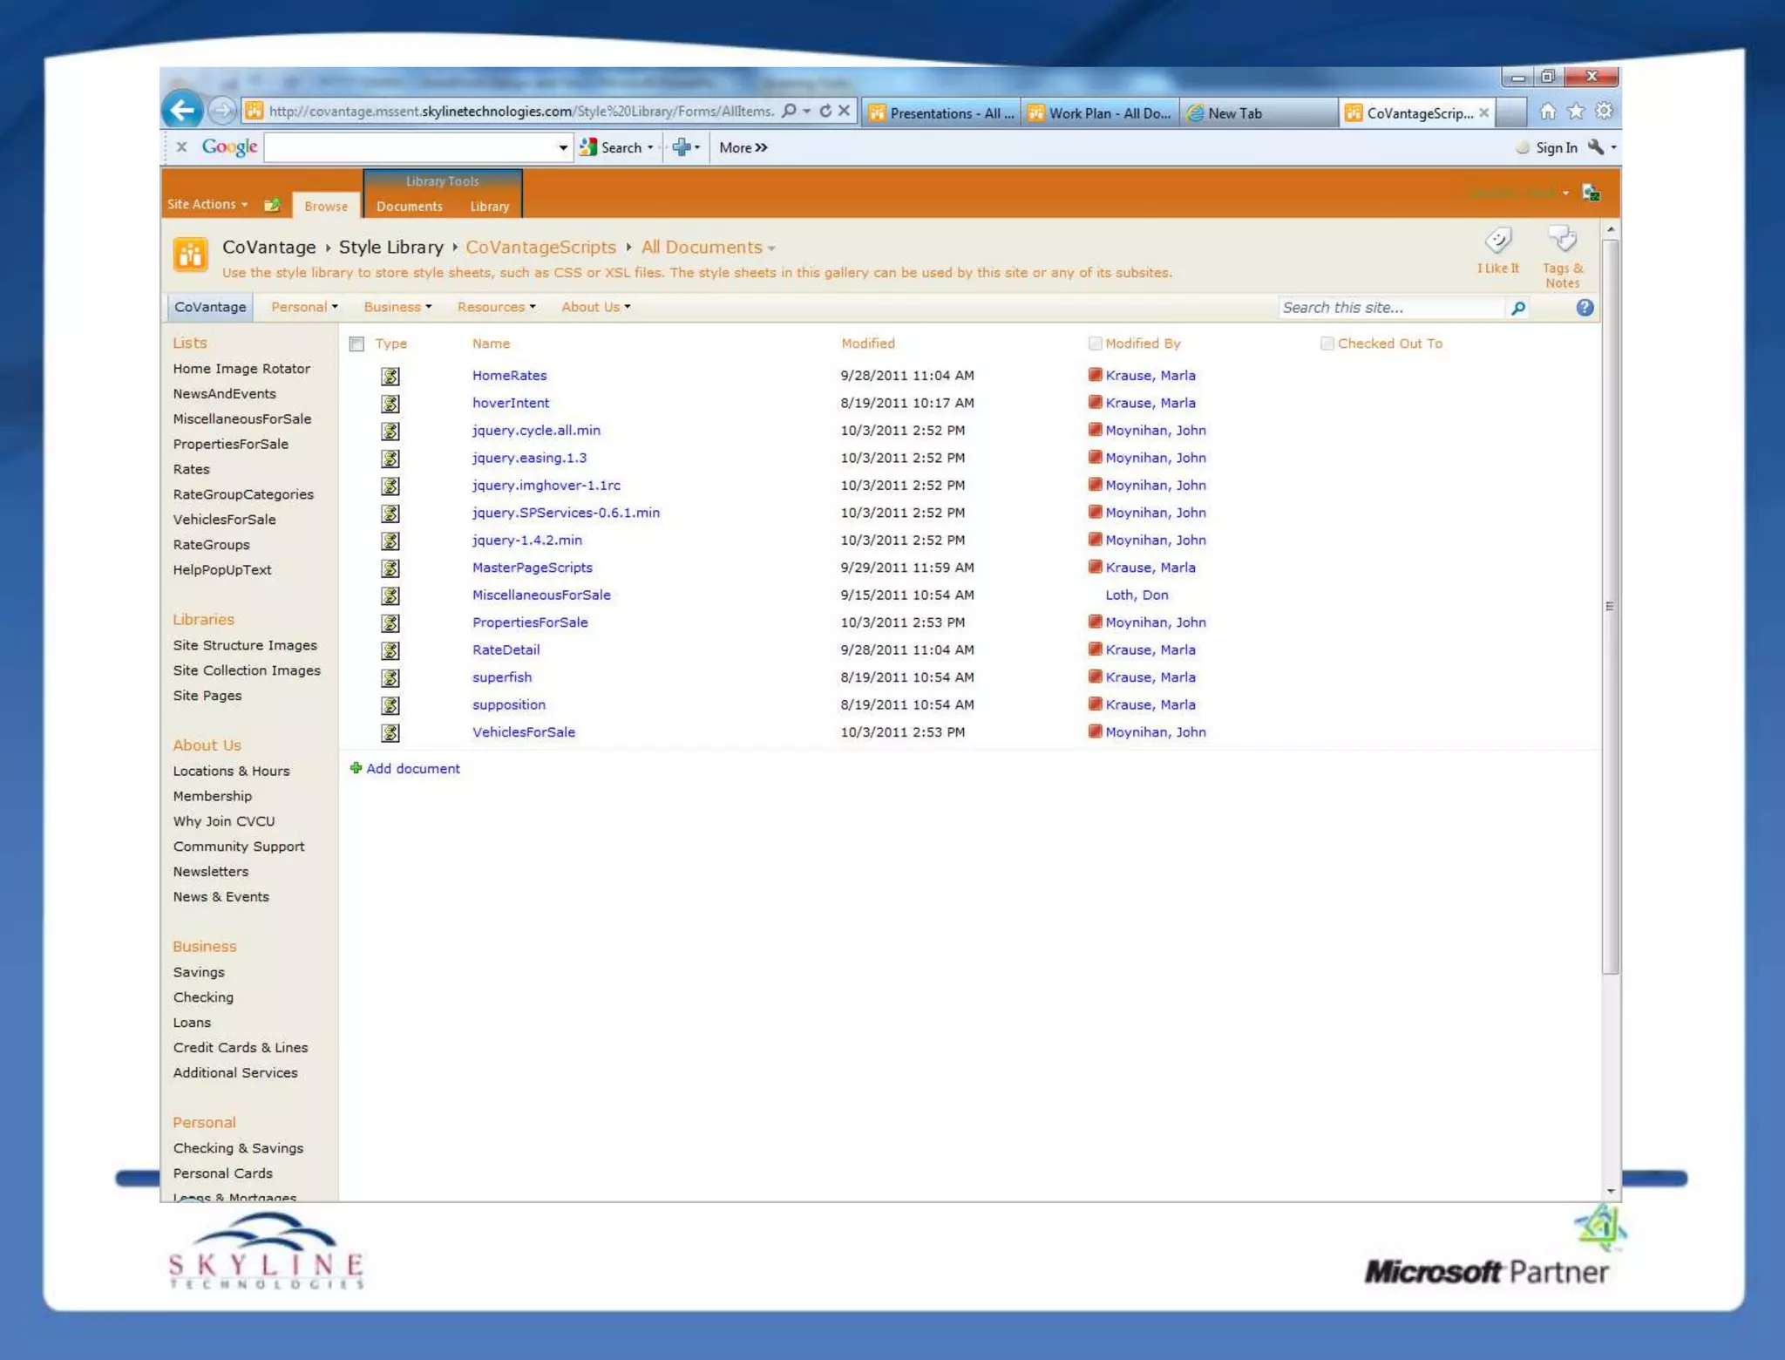Toggle the select-all checkbox beside Type
Screen dimensions: 1785x1360
(x=356, y=343)
